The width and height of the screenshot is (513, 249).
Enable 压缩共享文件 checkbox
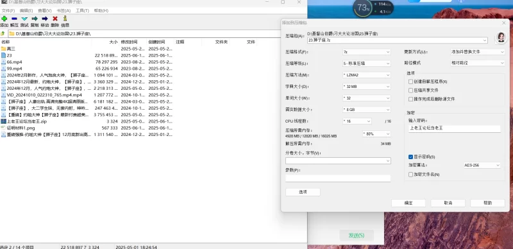[410, 90]
